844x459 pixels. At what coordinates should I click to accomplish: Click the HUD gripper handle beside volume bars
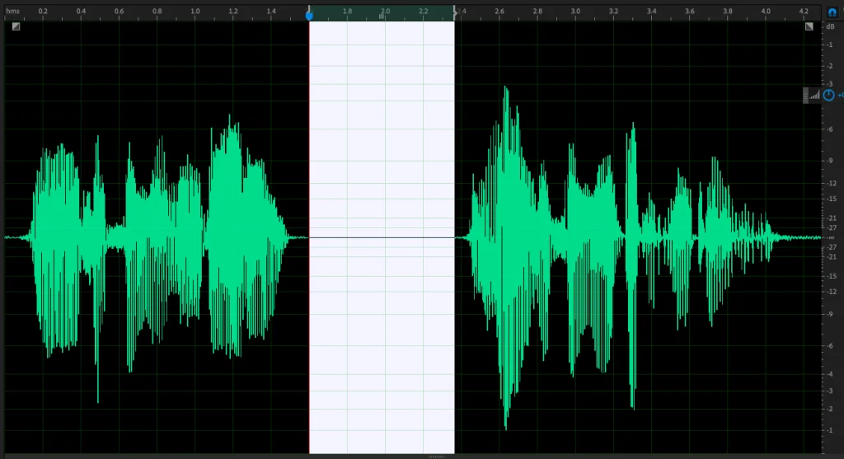806,95
